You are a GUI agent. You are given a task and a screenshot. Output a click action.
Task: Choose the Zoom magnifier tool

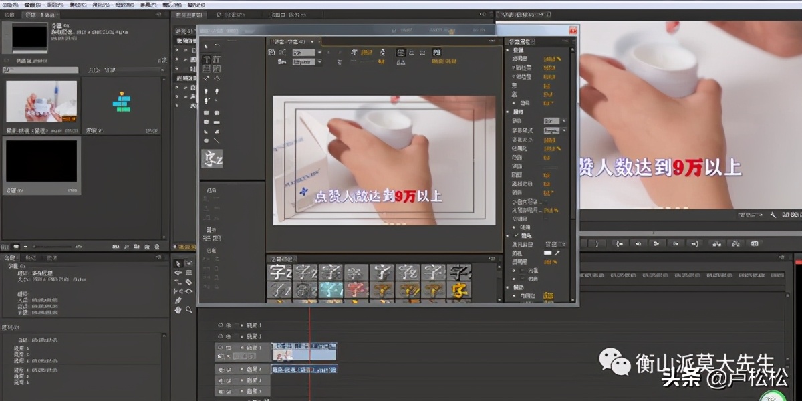point(189,310)
